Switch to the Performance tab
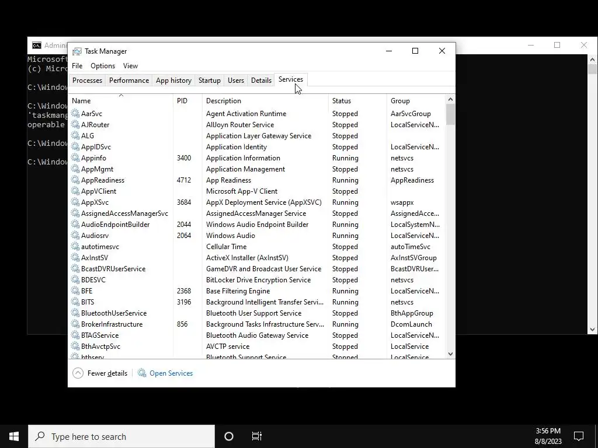The width and height of the screenshot is (598, 448). click(x=129, y=80)
